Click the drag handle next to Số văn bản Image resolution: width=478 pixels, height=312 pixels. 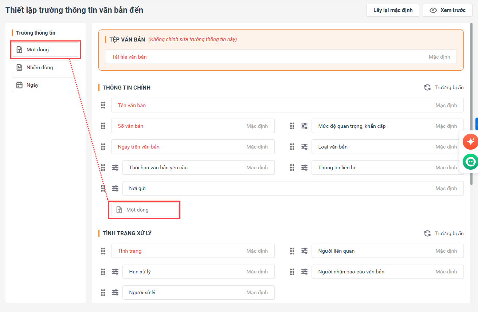click(x=103, y=126)
